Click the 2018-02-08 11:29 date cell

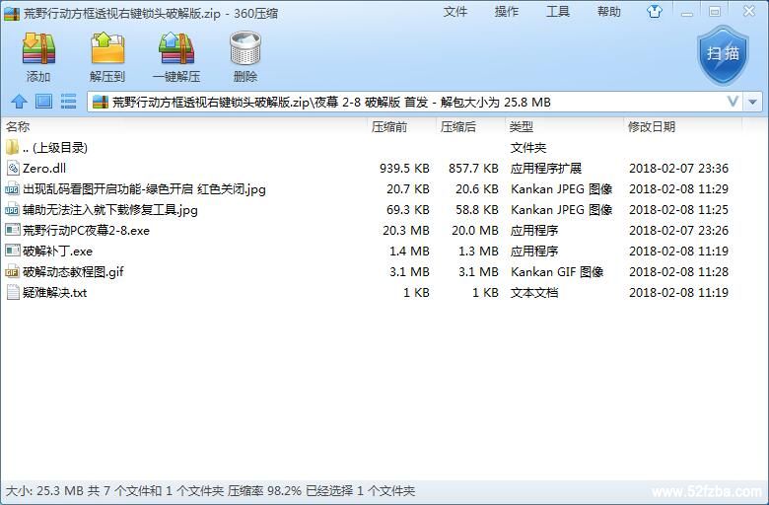[678, 189]
